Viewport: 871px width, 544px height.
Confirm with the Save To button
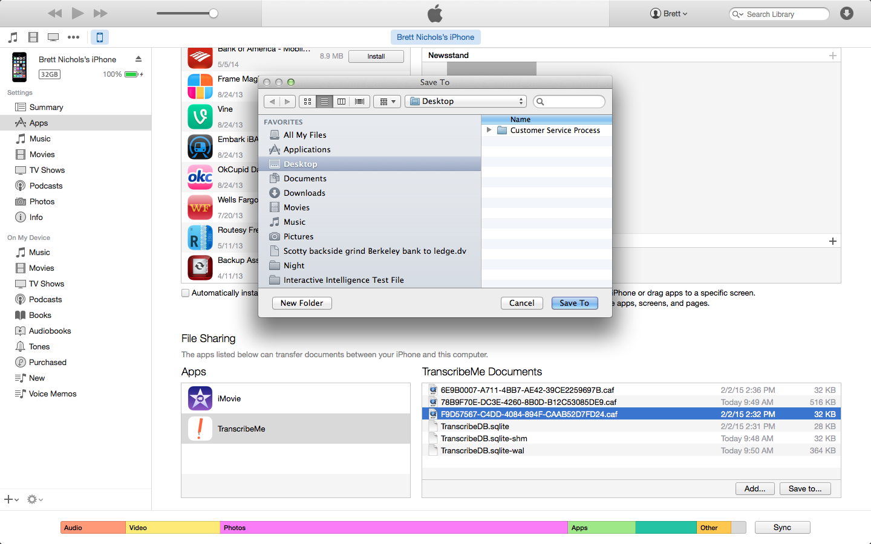click(575, 303)
